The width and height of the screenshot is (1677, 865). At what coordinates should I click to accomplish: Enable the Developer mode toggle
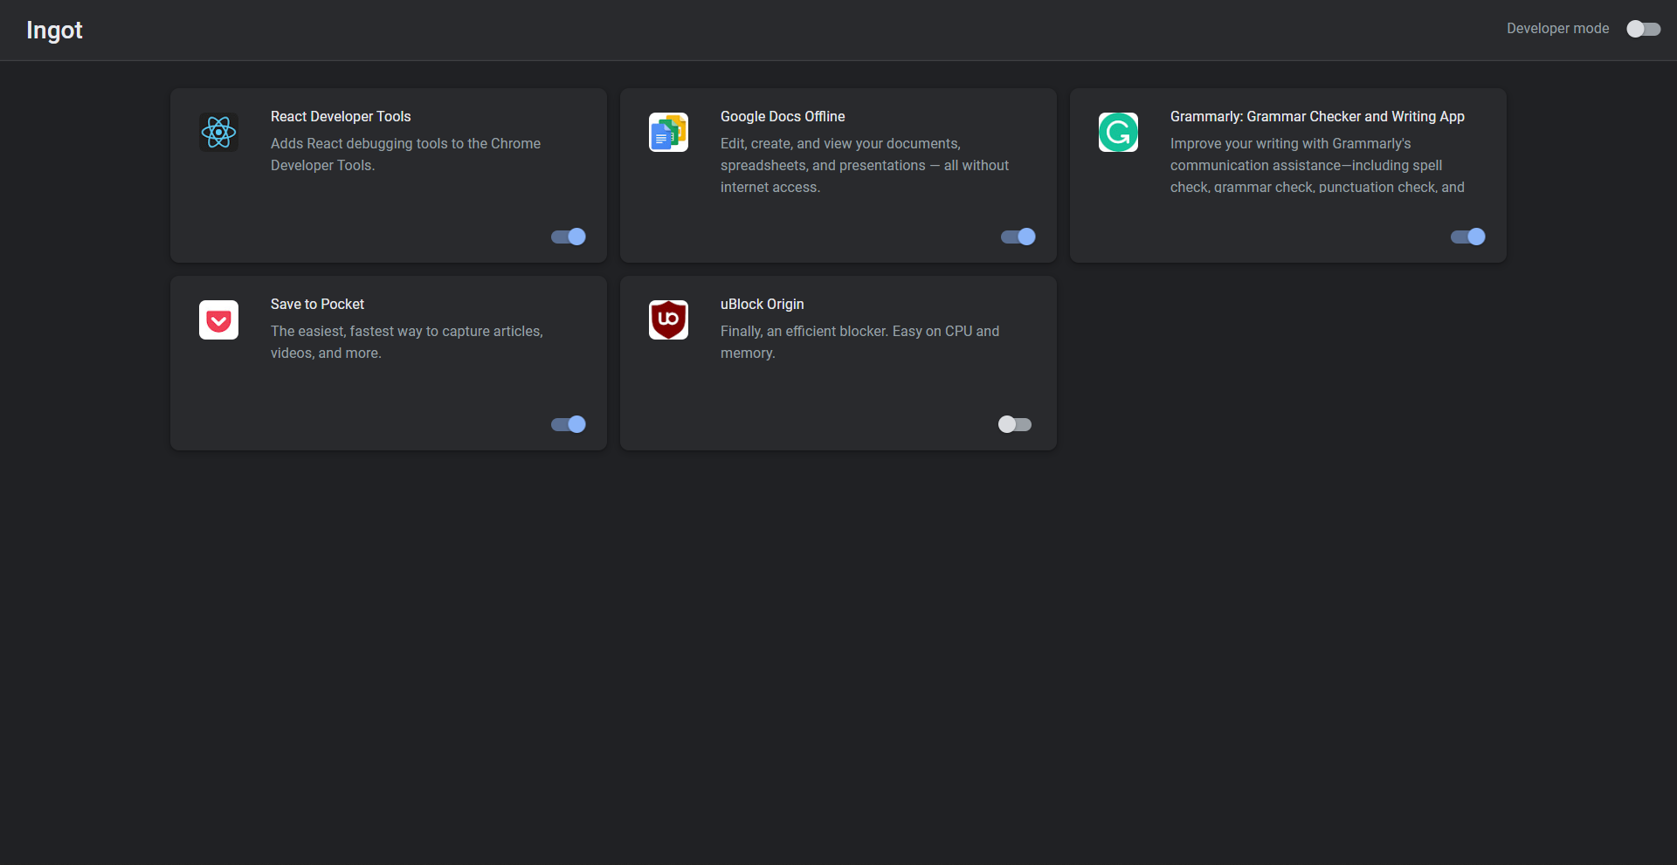1643,29
